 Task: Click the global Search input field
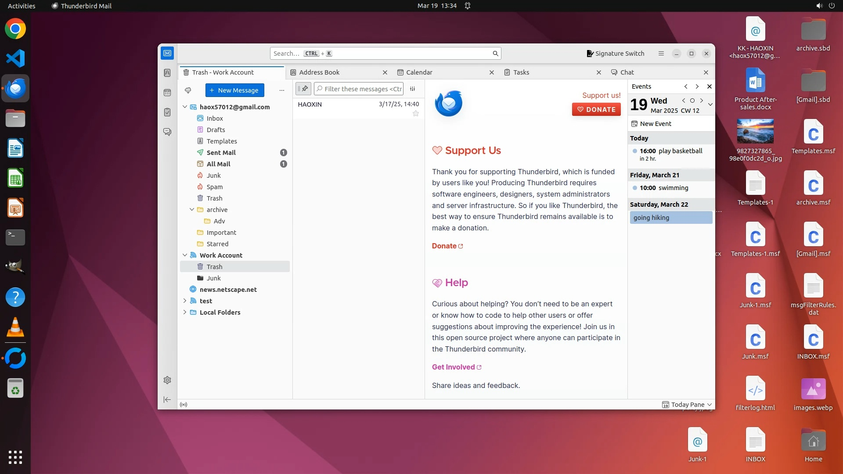pos(395,54)
